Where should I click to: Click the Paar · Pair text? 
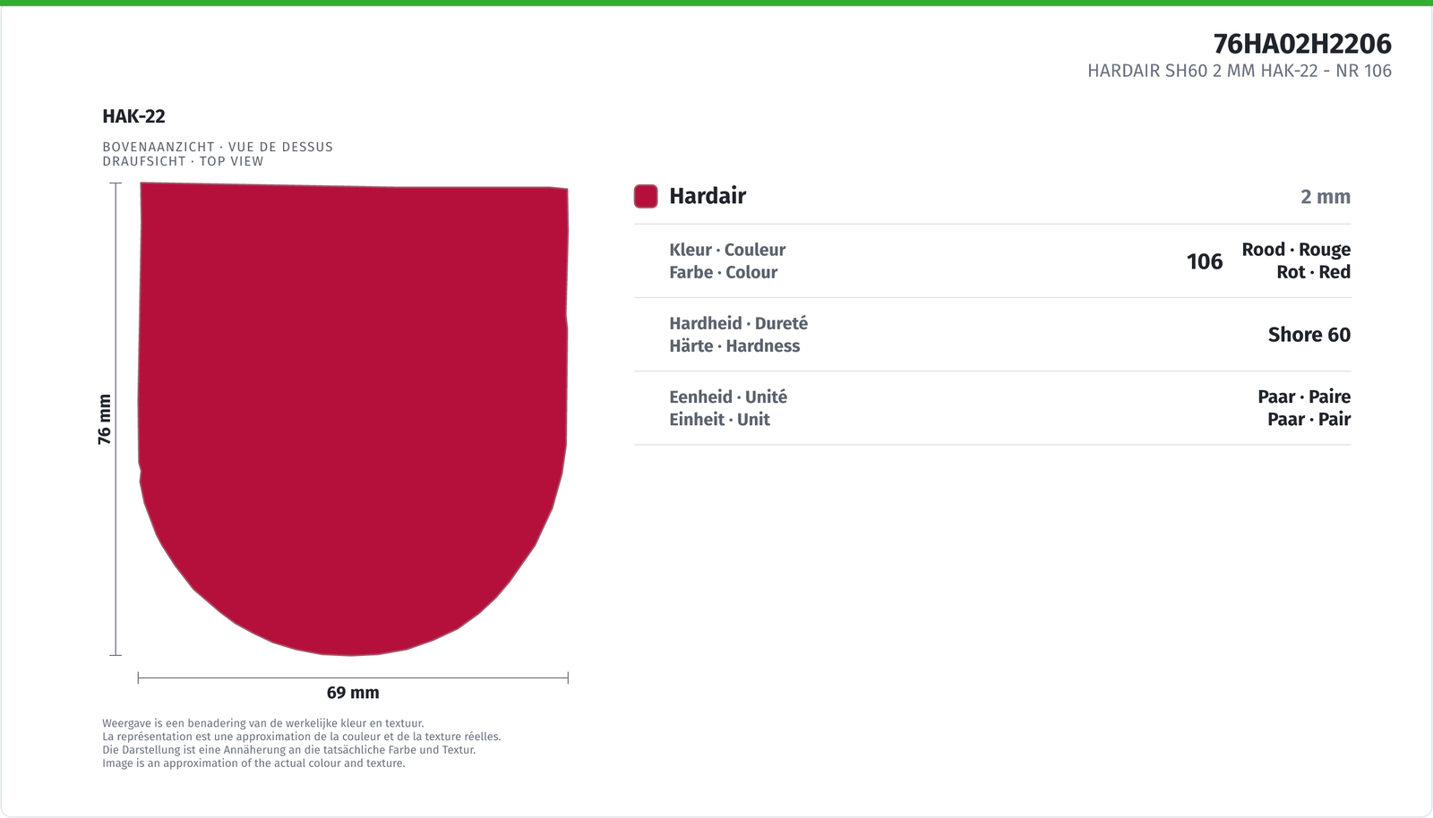pyautogui.click(x=1309, y=419)
